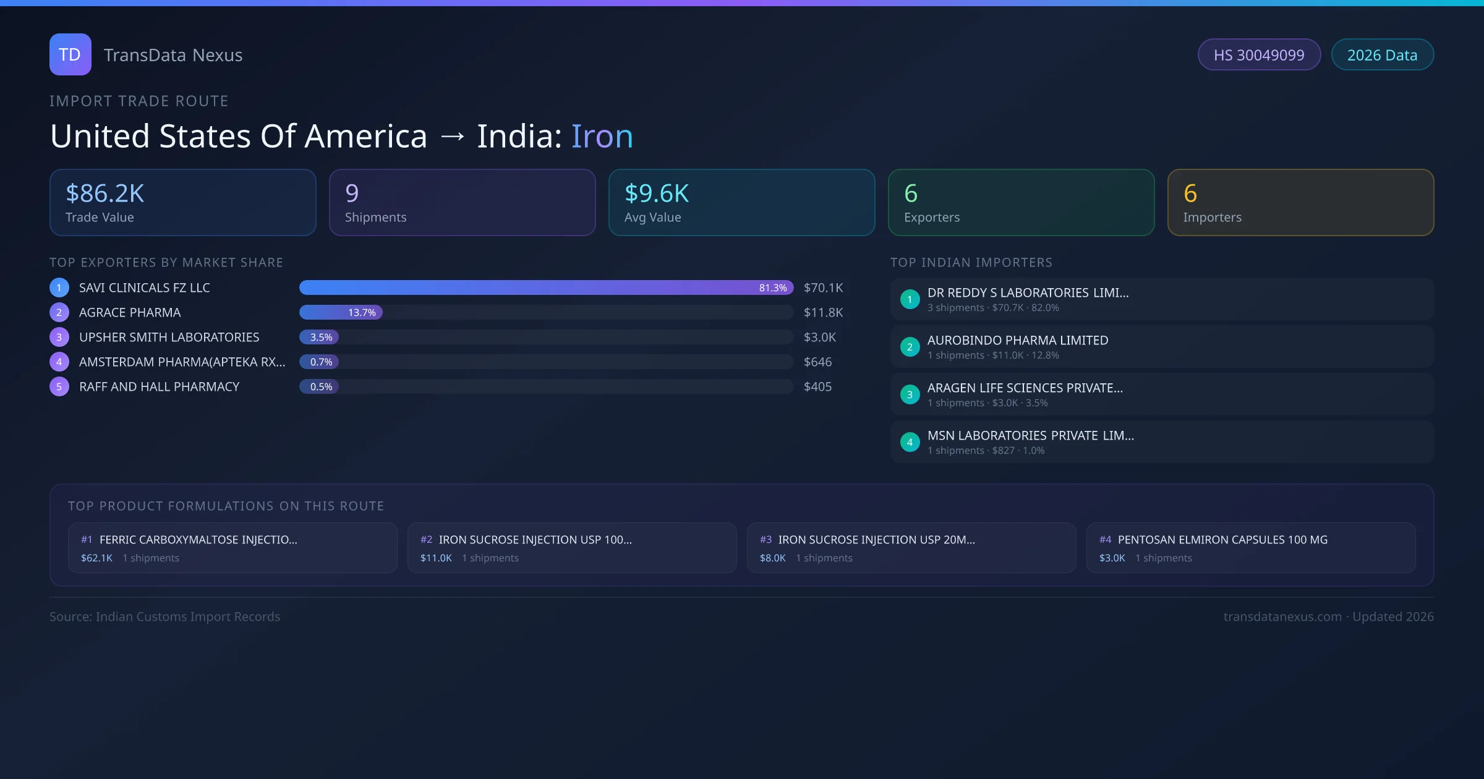The image size is (1484, 779).
Task: Open the TOP EXPORTERS BY MARKET SHARE panel
Action: (x=166, y=262)
